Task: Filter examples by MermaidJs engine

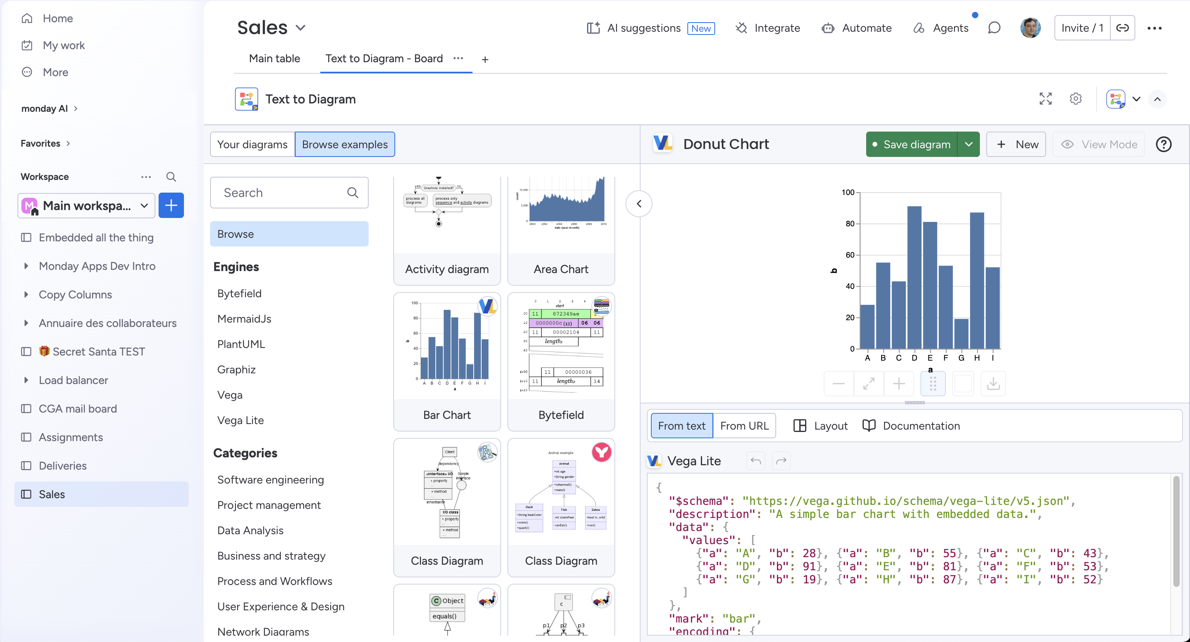Action: [244, 319]
